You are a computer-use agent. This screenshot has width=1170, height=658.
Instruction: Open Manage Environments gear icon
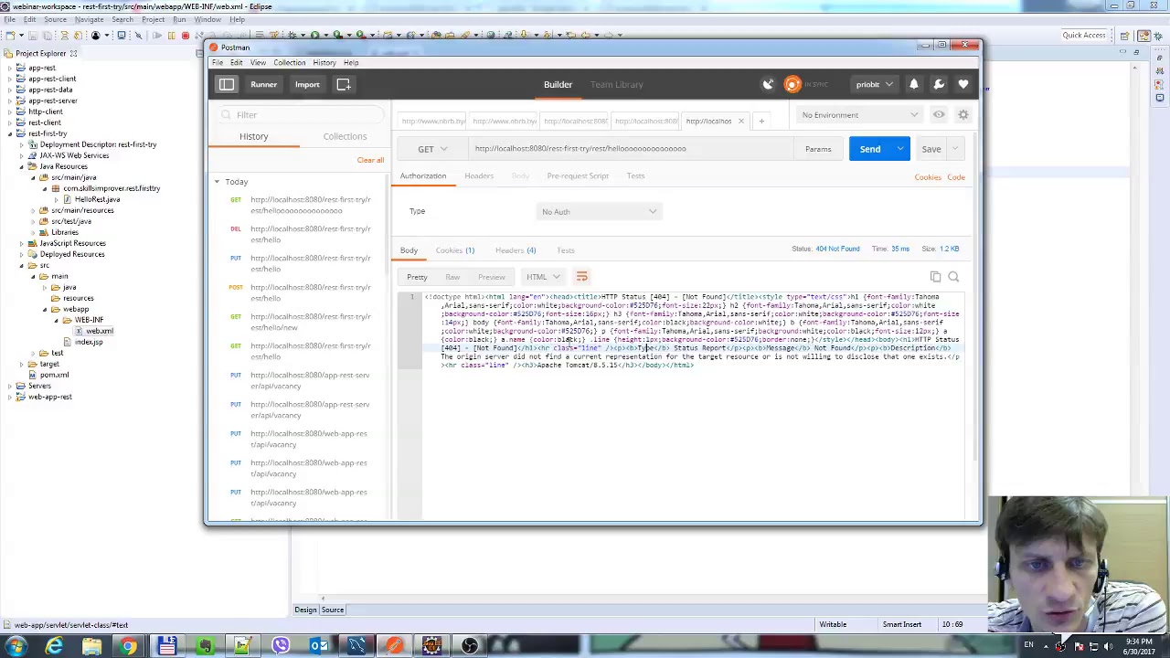963,115
